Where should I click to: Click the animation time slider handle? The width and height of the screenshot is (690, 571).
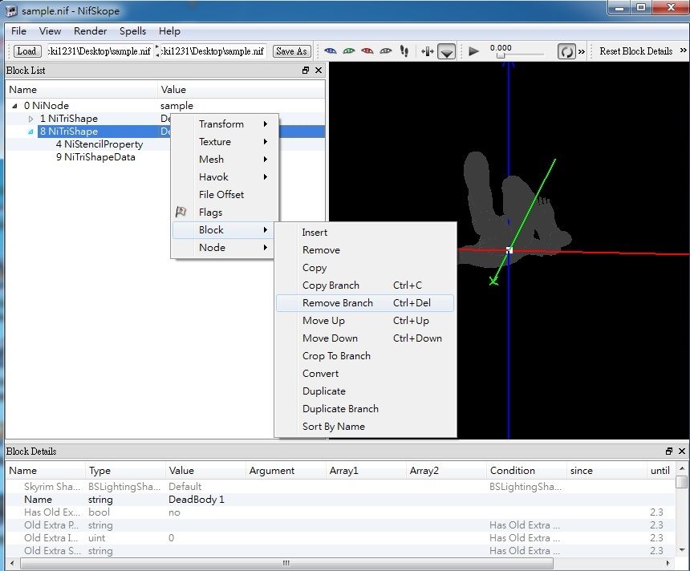coord(501,56)
